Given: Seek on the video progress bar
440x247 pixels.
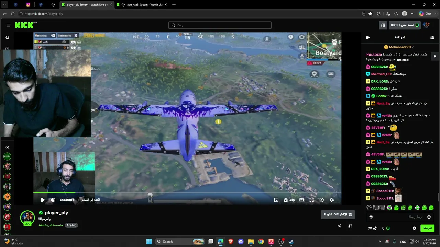Looking at the screenshot, I should pyautogui.click(x=187, y=193).
